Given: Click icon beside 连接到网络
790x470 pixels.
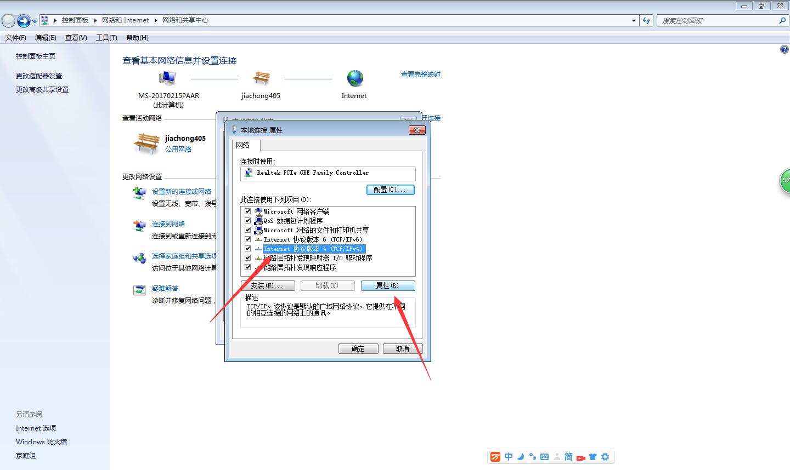Looking at the screenshot, I should coord(139,226).
